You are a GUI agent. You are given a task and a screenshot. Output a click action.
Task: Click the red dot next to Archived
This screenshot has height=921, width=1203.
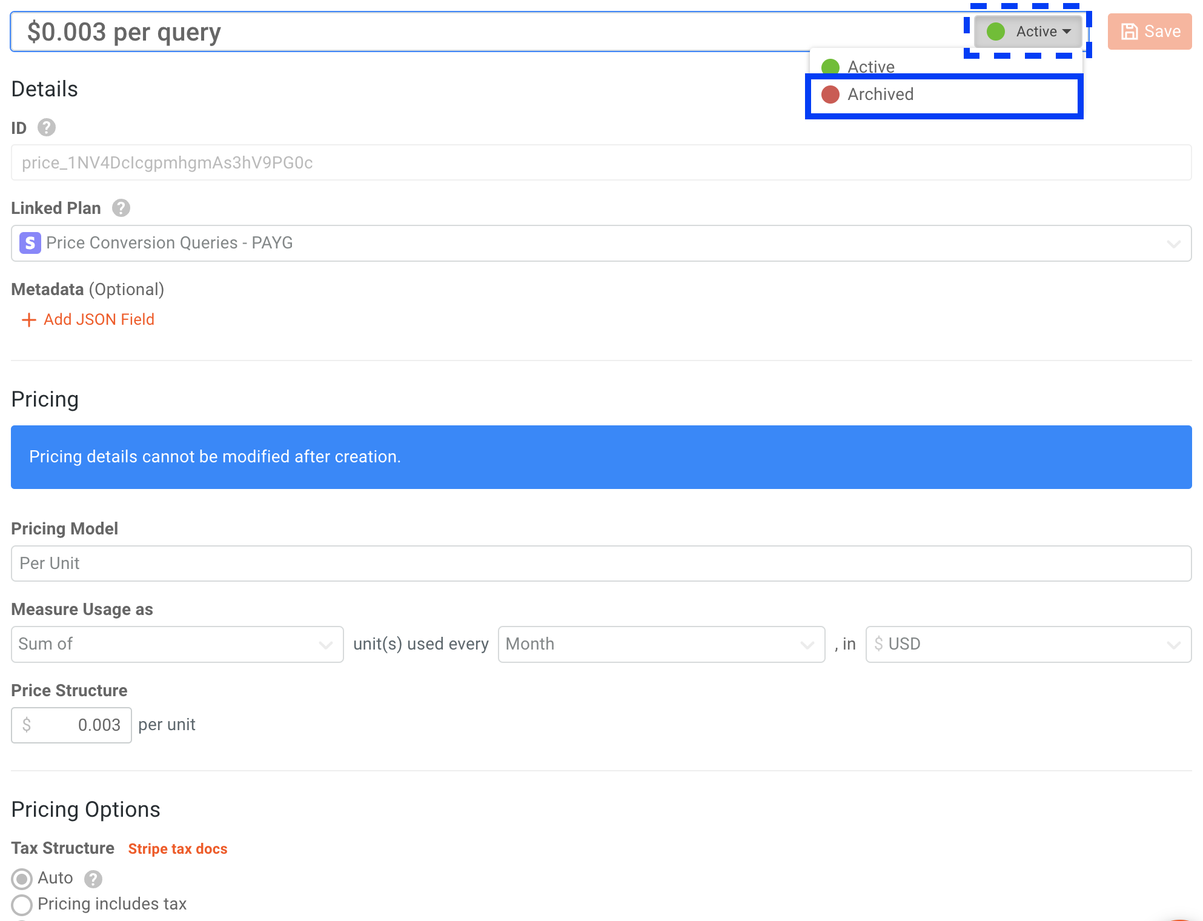[830, 95]
